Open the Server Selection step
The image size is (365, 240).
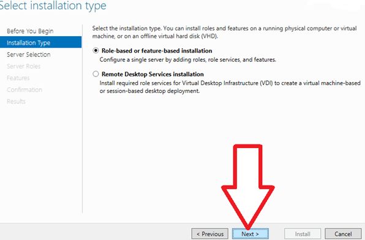[x=28, y=54]
